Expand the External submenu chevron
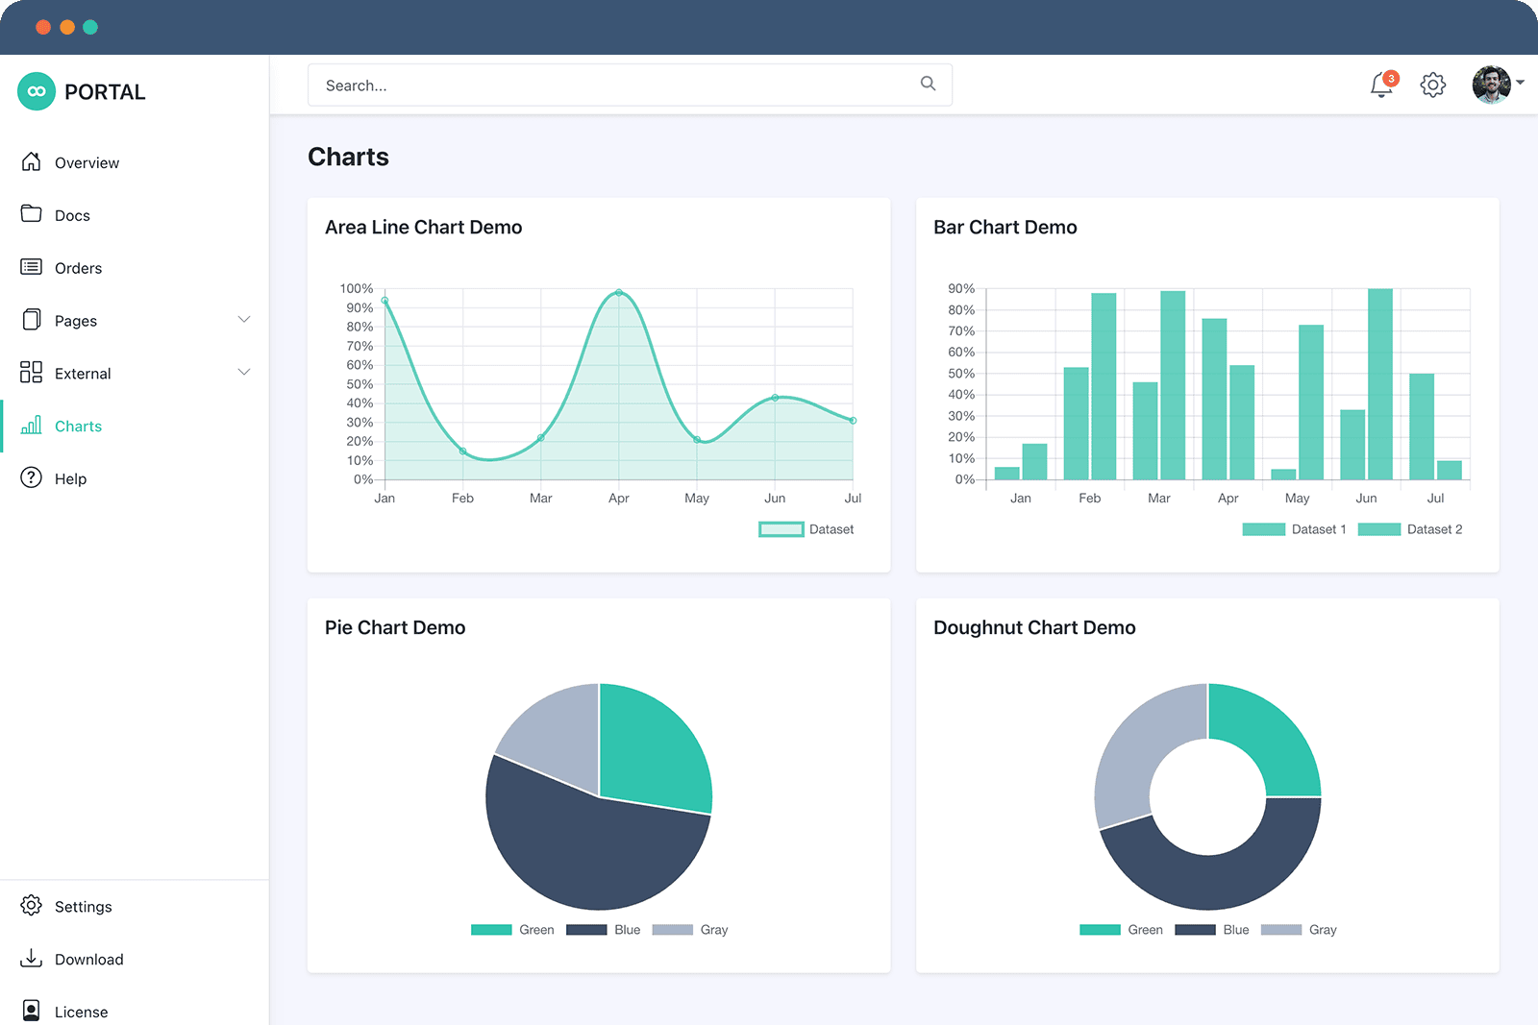Image resolution: width=1538 pixels, height=1025 pixels. [244, 372]
